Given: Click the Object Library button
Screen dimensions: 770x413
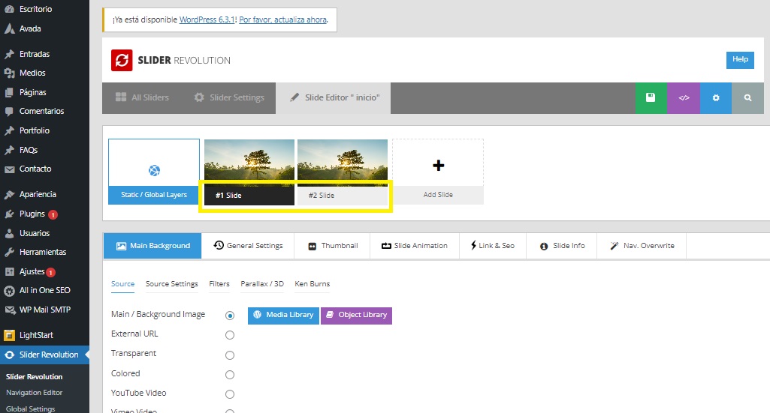Looking at the screenshot, I should click(x=356, y=315).
